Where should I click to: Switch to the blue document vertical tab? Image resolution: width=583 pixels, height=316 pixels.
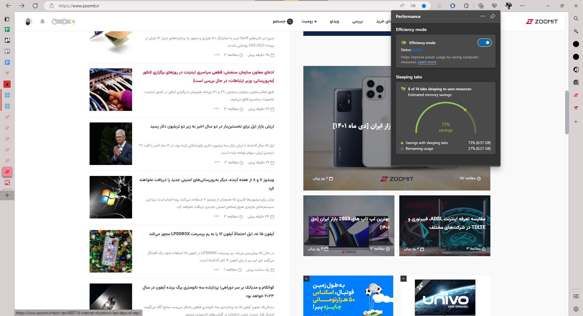[7, 62]
